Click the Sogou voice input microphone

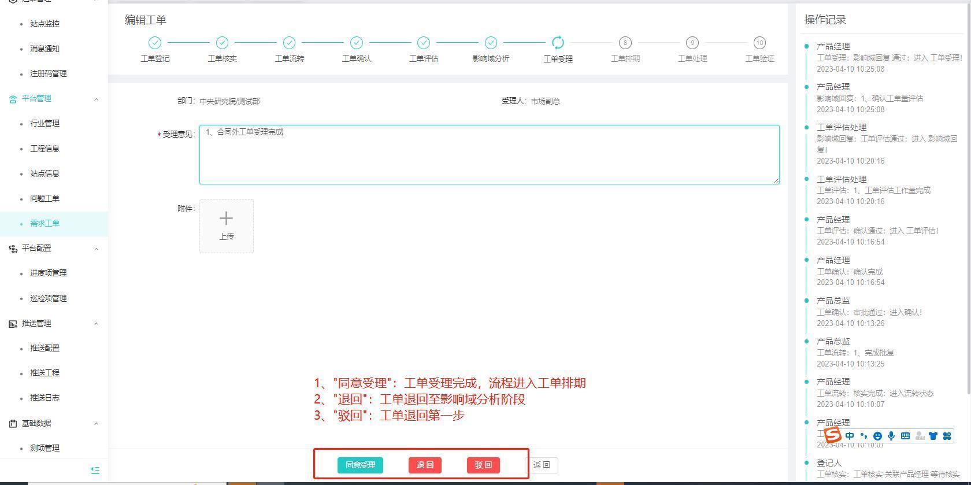coord(891,436)
